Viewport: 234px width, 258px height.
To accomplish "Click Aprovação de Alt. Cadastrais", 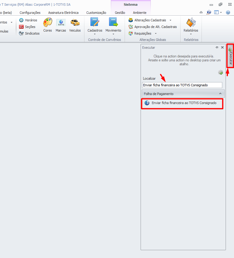I will pyautogui.click(x=153, y=27).
